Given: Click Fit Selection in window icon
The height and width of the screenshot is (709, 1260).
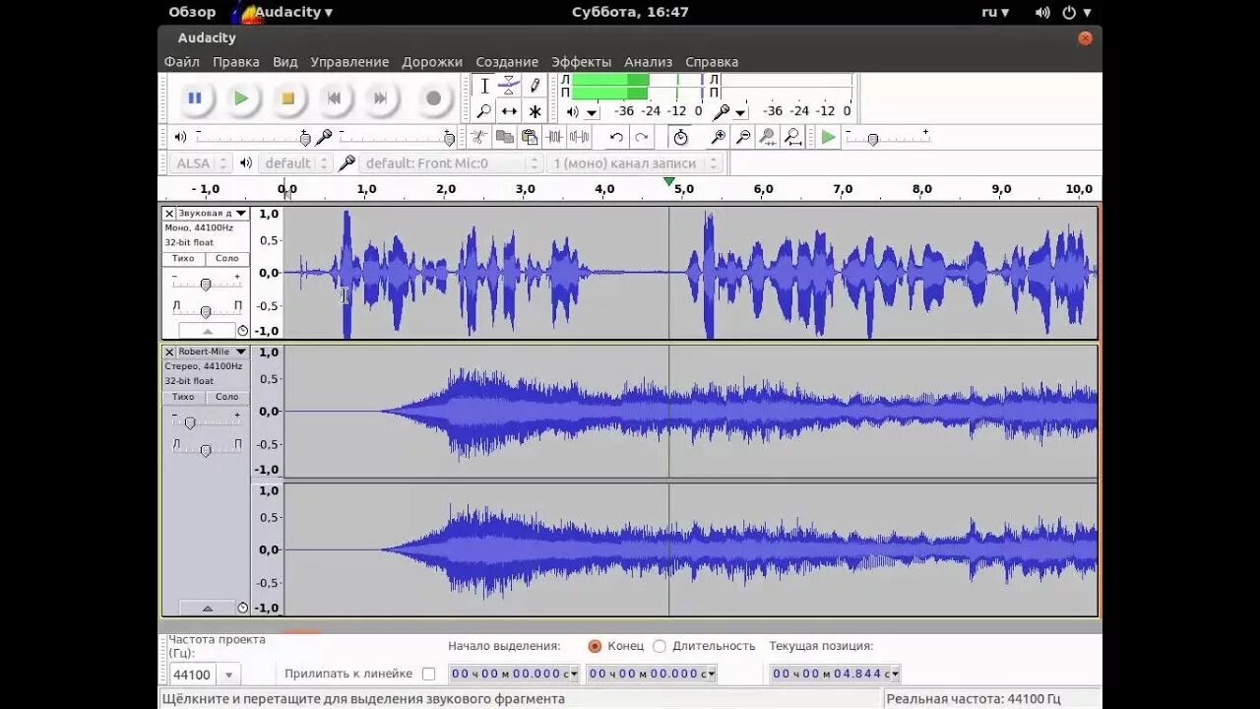Looking at the screenshot, I should [x=768, y=138].
